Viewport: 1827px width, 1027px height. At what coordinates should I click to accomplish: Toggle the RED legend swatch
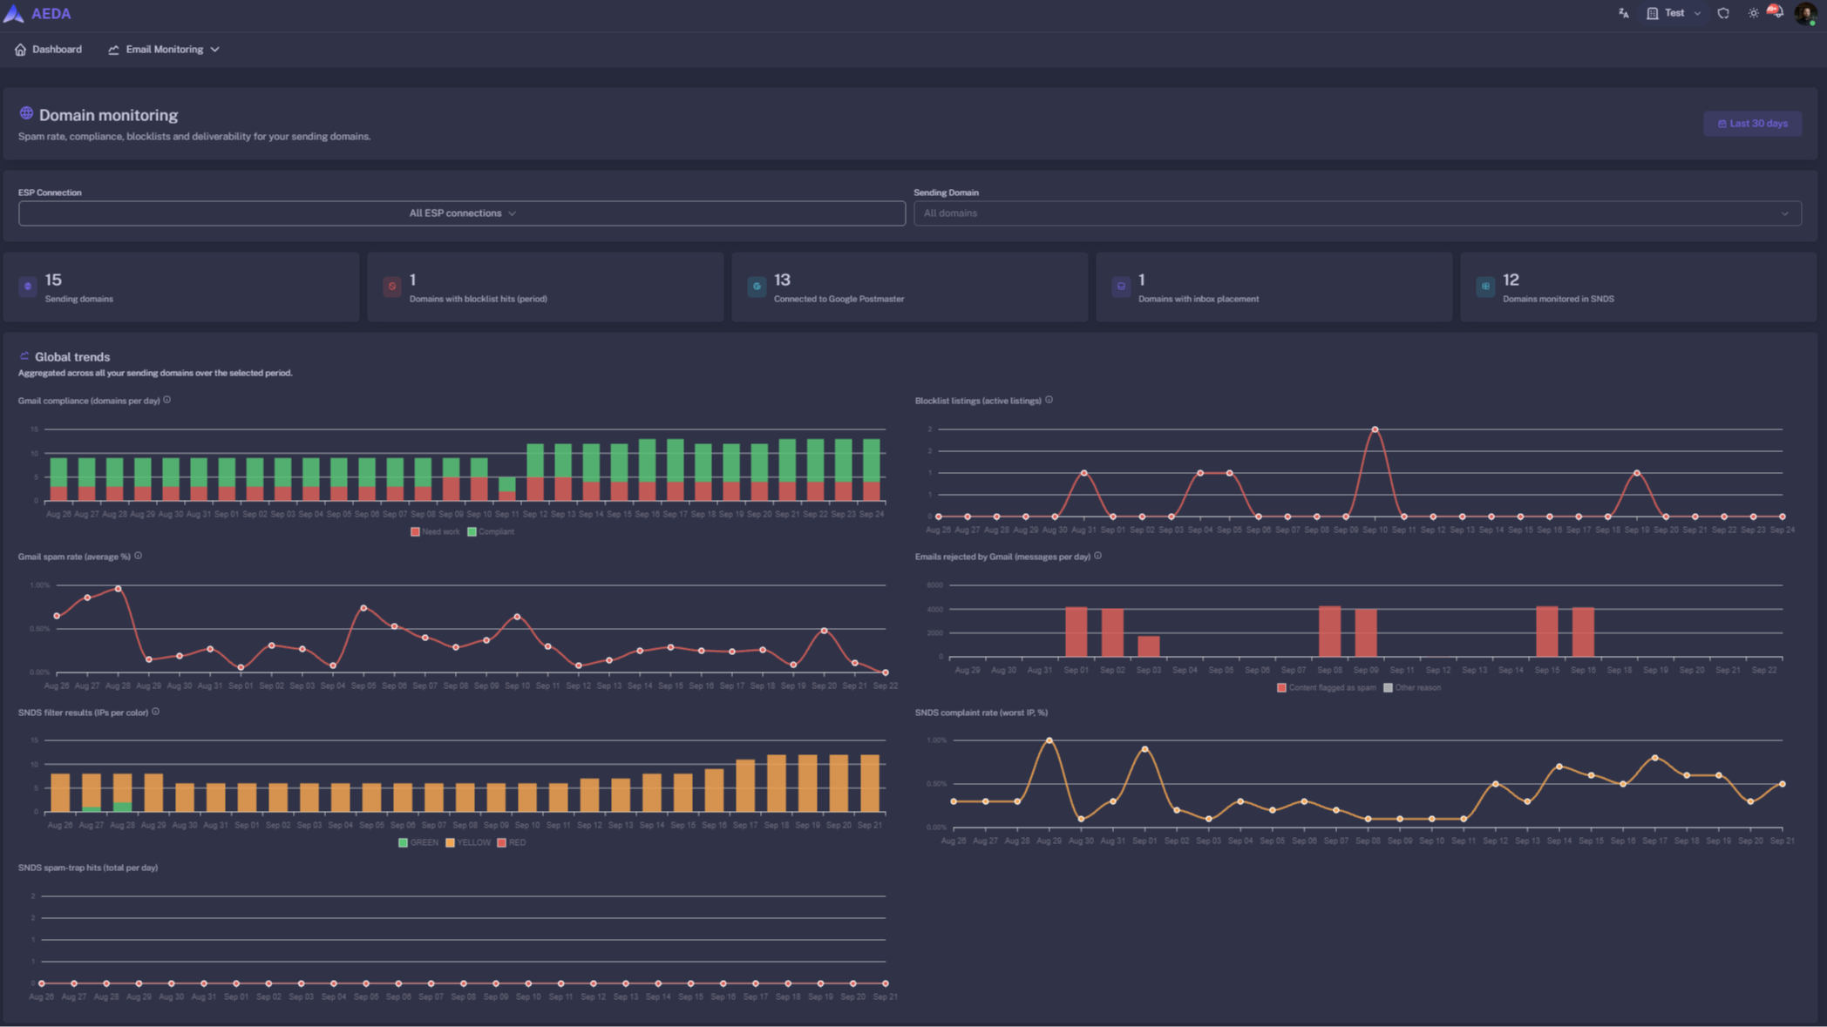click(x=501, y=842)
